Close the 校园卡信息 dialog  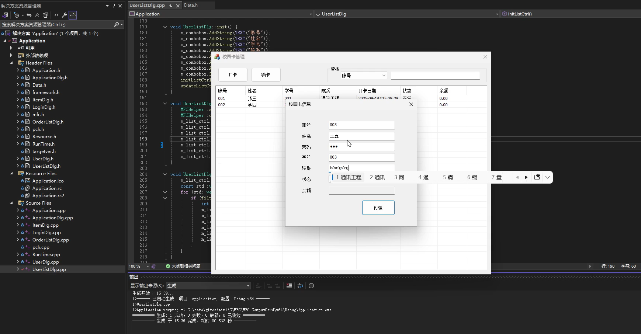pyautogui.click(x=411, y=104)
